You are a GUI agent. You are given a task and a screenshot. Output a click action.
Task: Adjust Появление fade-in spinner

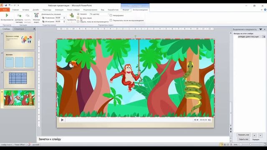pos(64,17)
